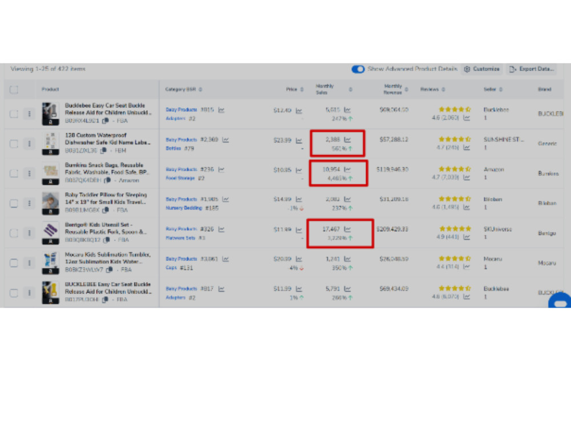The height and width of the screenshot is (428, 571).
Task: Open BSR chart for Bentgo Utensil Set
Action: click(x=222, y=229)
